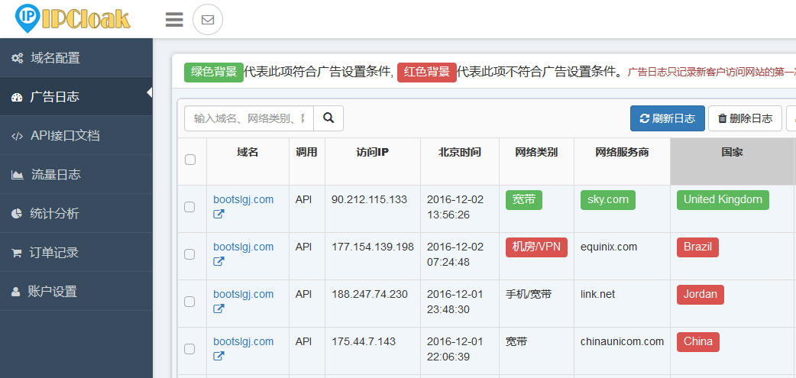The height and width of the screenshot is (378, 796).
Task: Click timestamp 2016-12-02 13:56:26
Action: [x=455, y=207]
